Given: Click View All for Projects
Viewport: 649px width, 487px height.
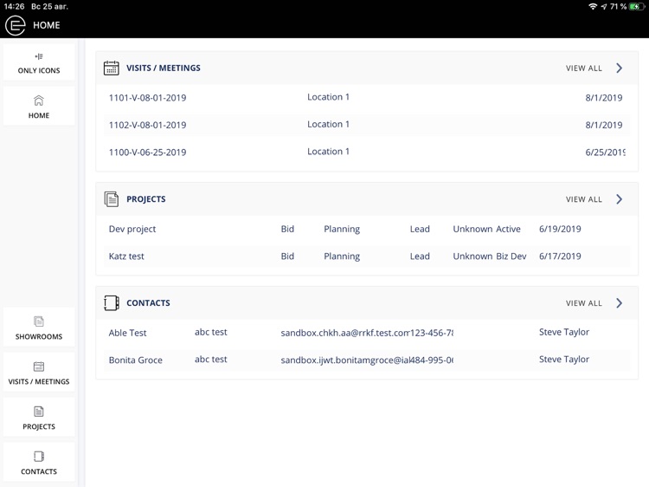Looking at the screenshot, I should pos(583,199).
